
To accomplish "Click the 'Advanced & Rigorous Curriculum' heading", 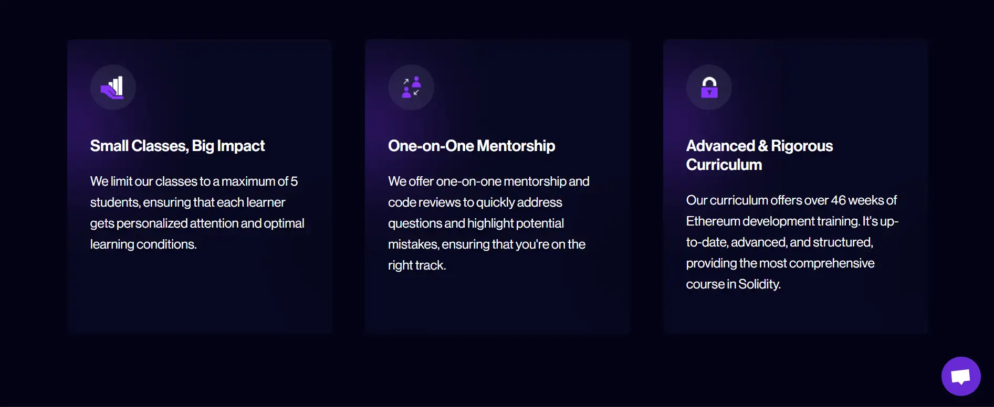I will click(759, 155).
